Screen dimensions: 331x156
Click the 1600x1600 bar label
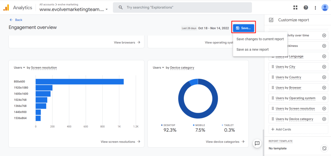(21, 94)
